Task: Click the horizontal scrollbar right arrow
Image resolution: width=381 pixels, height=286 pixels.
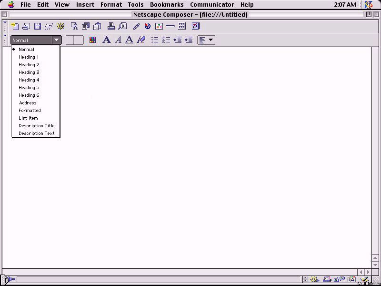Action: [x=368, y=272]
